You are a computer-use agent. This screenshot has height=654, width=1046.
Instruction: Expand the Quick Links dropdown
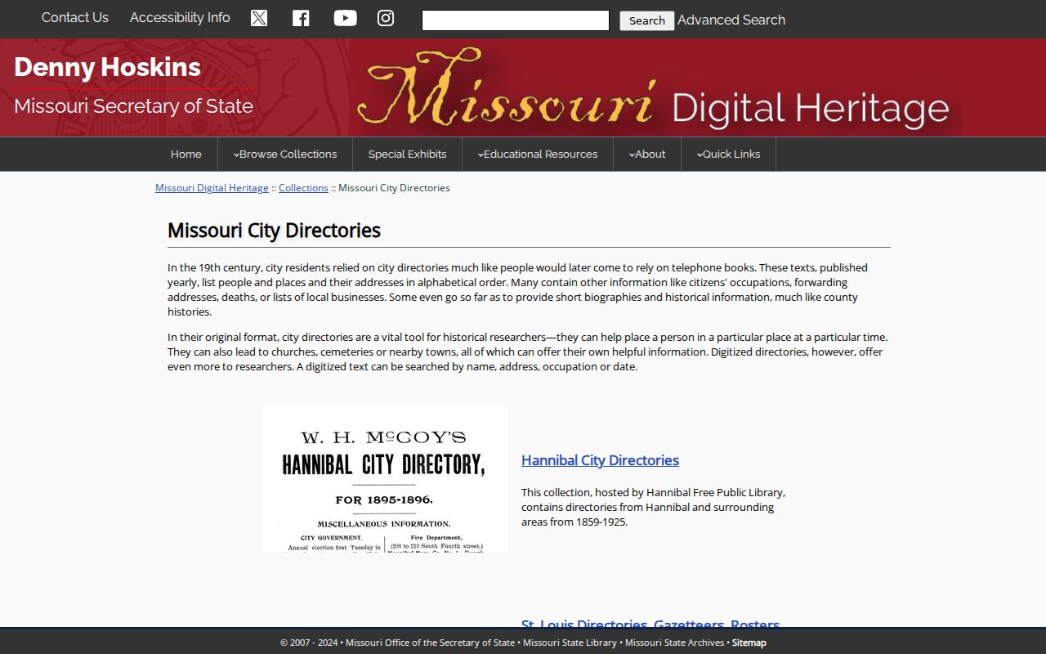click(728, 154)
